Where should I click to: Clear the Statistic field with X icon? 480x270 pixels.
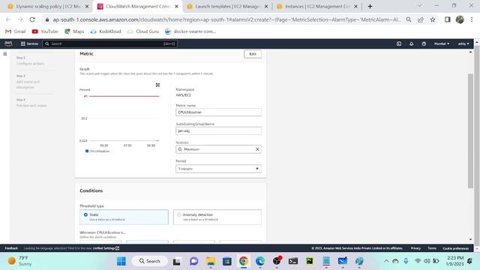pos(257,149)
